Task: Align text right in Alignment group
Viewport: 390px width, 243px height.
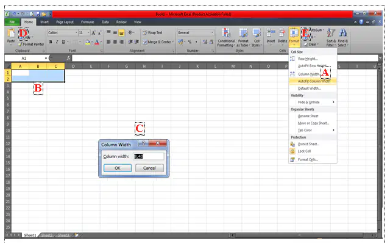Action: [x=121, y=42]
